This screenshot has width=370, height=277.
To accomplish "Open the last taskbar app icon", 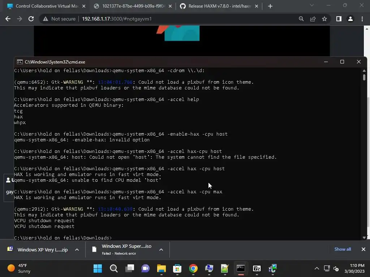I will [272, 268].
